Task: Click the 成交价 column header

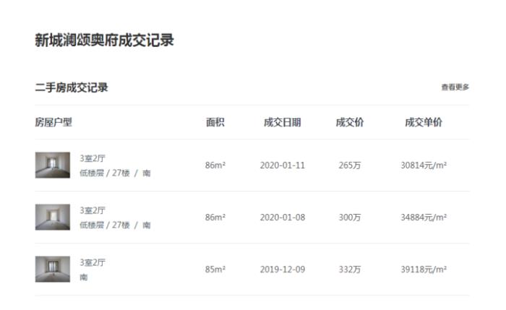Action: point(350,122)
